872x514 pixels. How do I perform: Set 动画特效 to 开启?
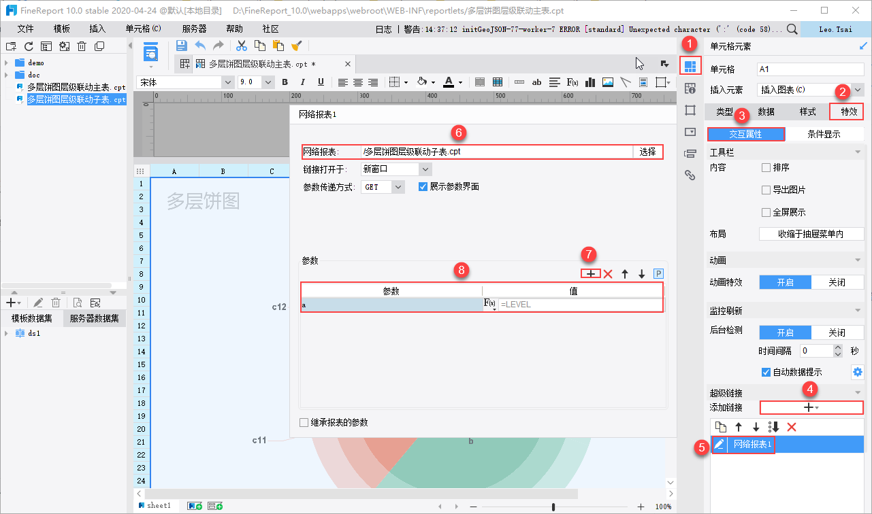tap(786, 282)
